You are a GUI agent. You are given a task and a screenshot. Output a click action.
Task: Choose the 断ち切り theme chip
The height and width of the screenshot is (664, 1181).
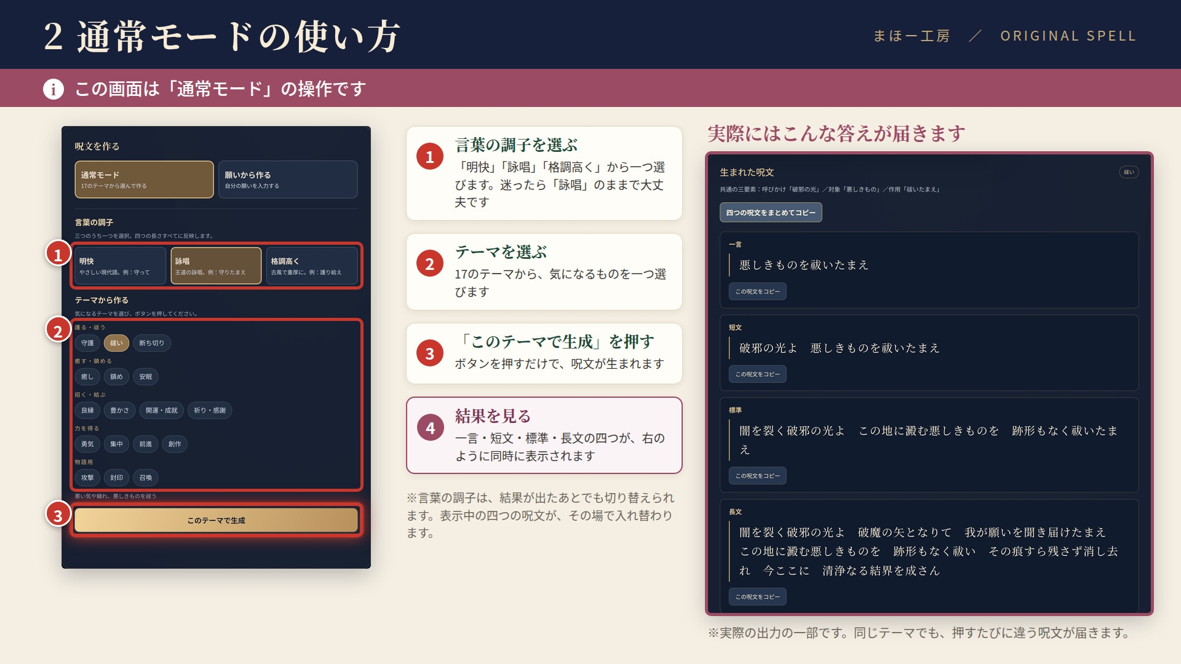click(152, 343)
